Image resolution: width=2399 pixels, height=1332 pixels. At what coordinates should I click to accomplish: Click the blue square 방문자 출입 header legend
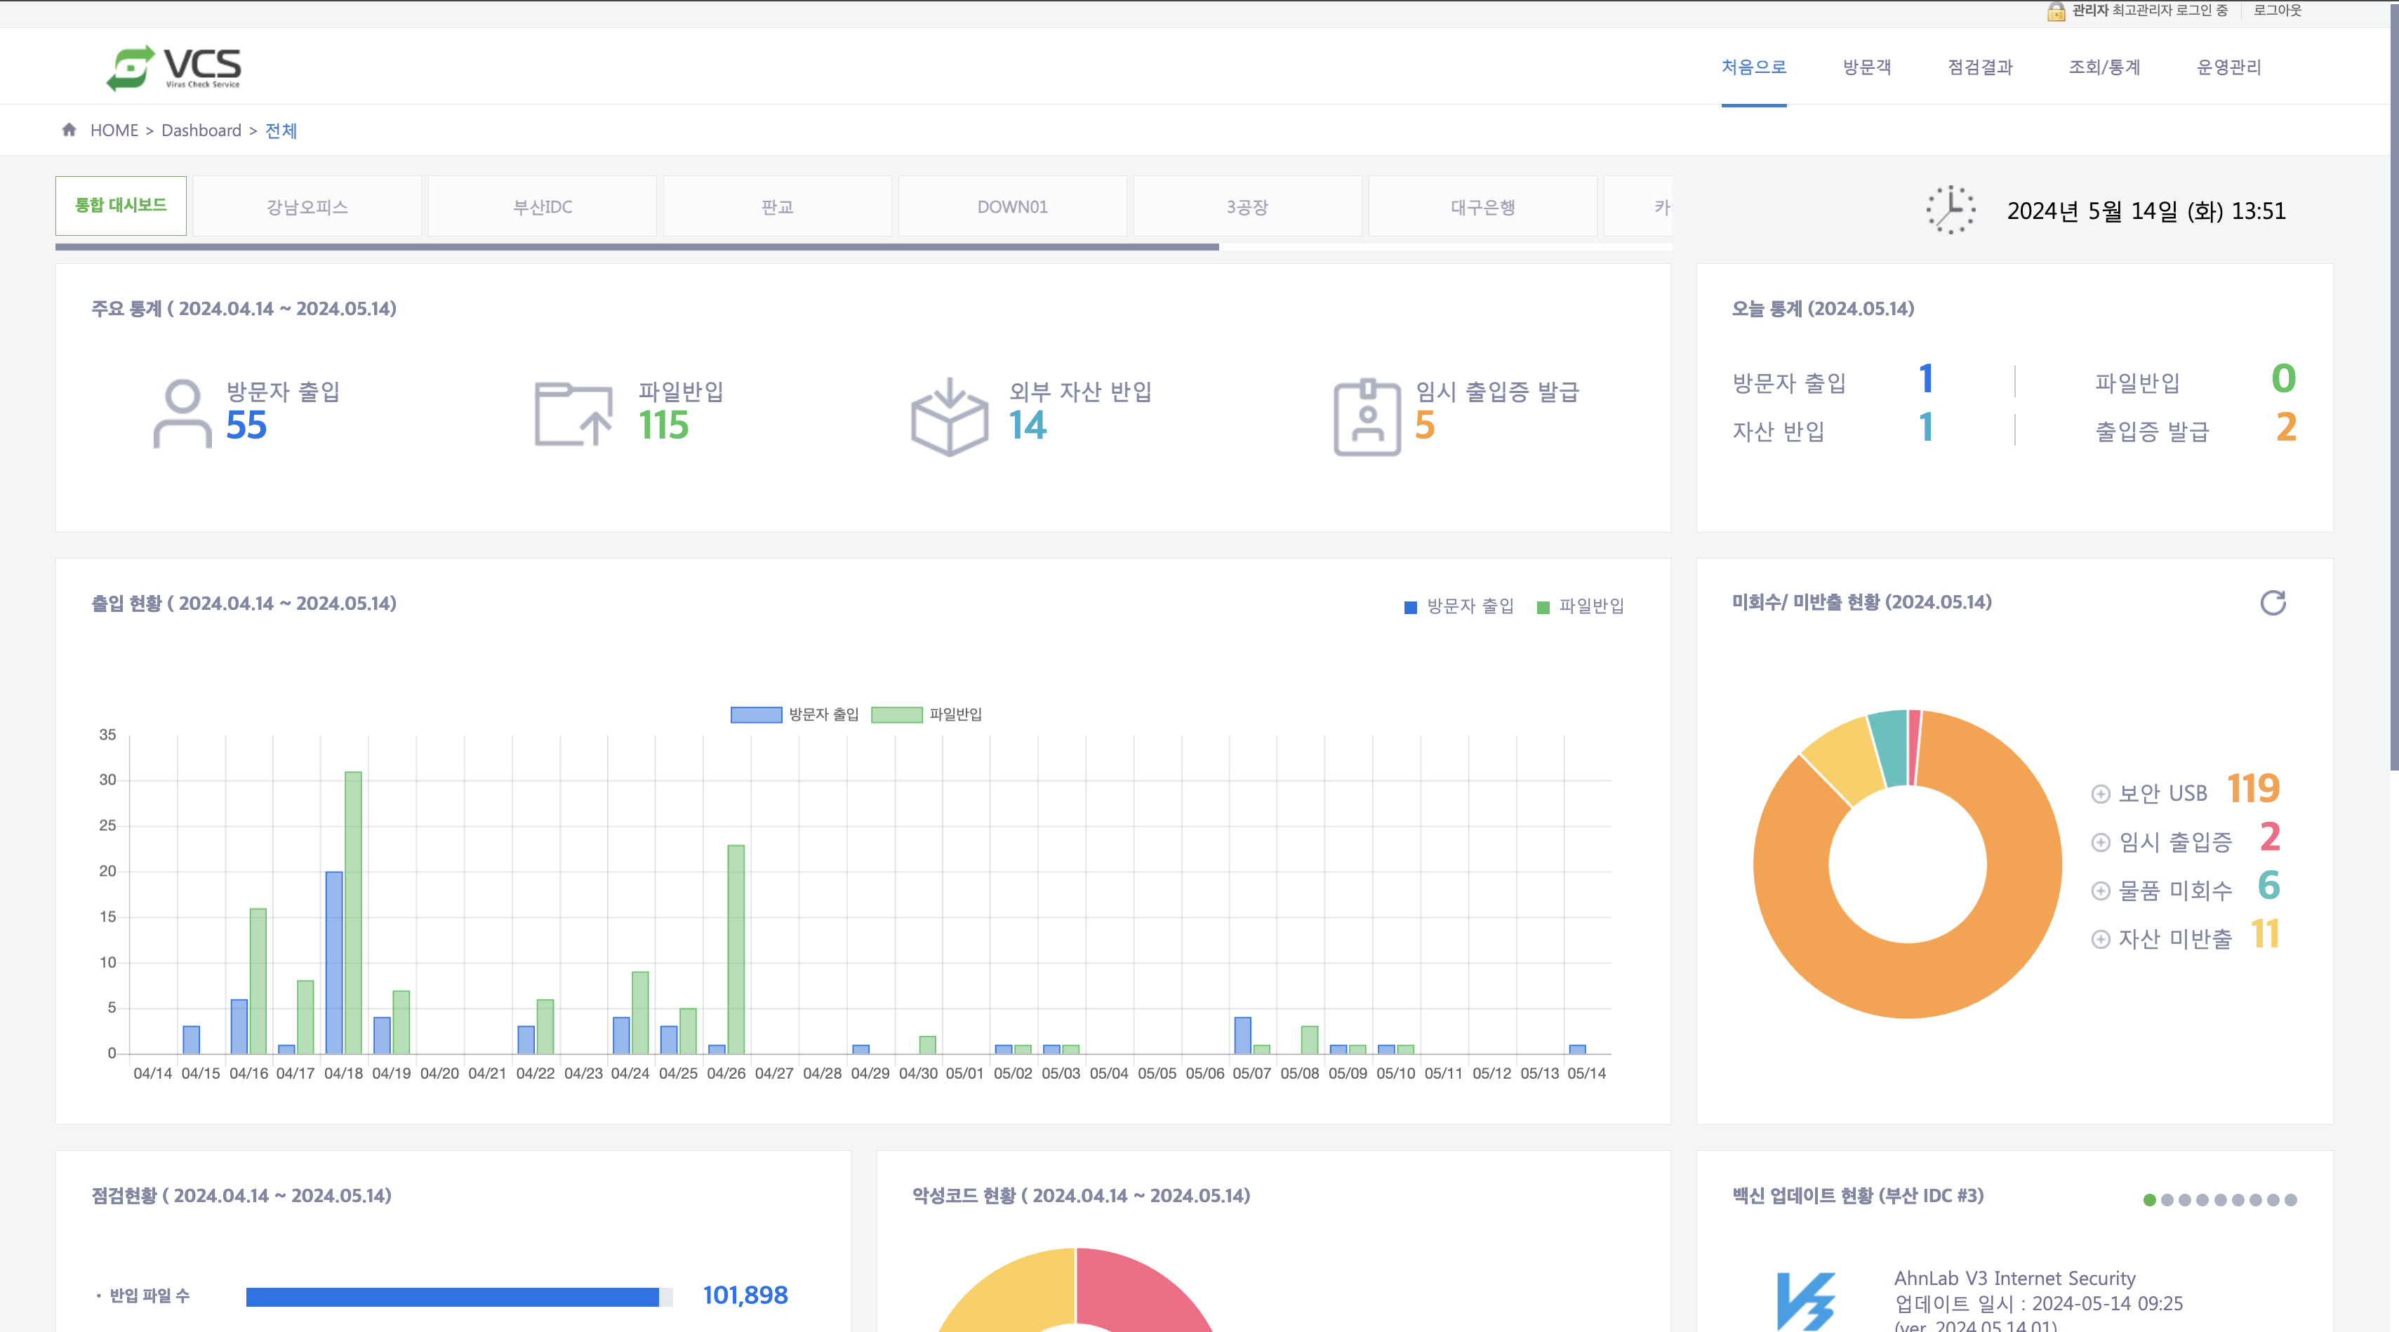click(x=1410, y=607)
